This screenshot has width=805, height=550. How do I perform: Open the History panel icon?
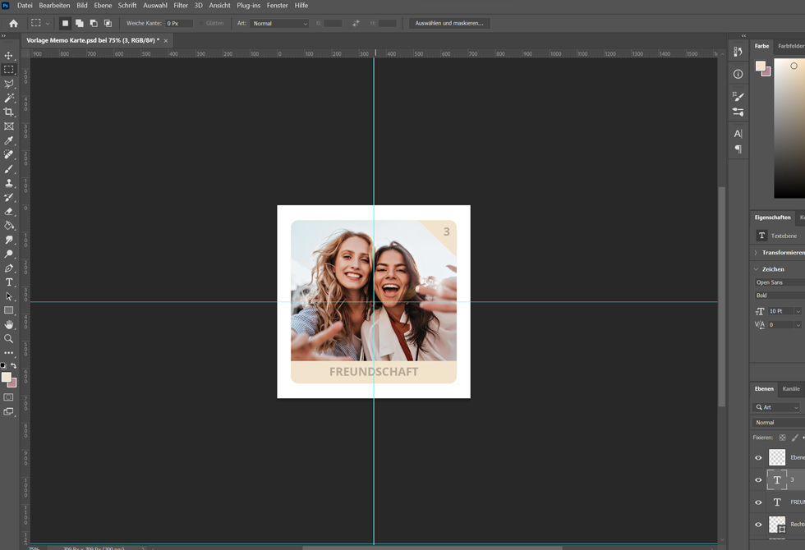click(x=738, y=52)
